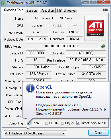Open the Validation tab
Screen dimensions: 111x139
47,11
